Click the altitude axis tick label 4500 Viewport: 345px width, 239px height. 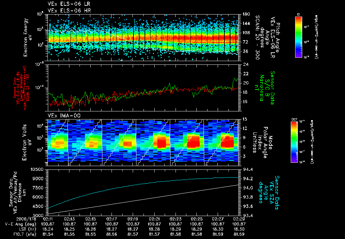pyautogui.click(x=38, y=207)
